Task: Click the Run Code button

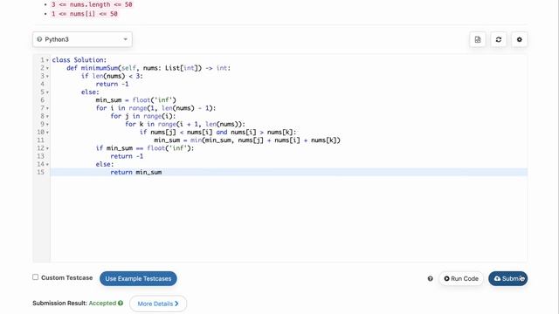Action: tap(461, 279)
